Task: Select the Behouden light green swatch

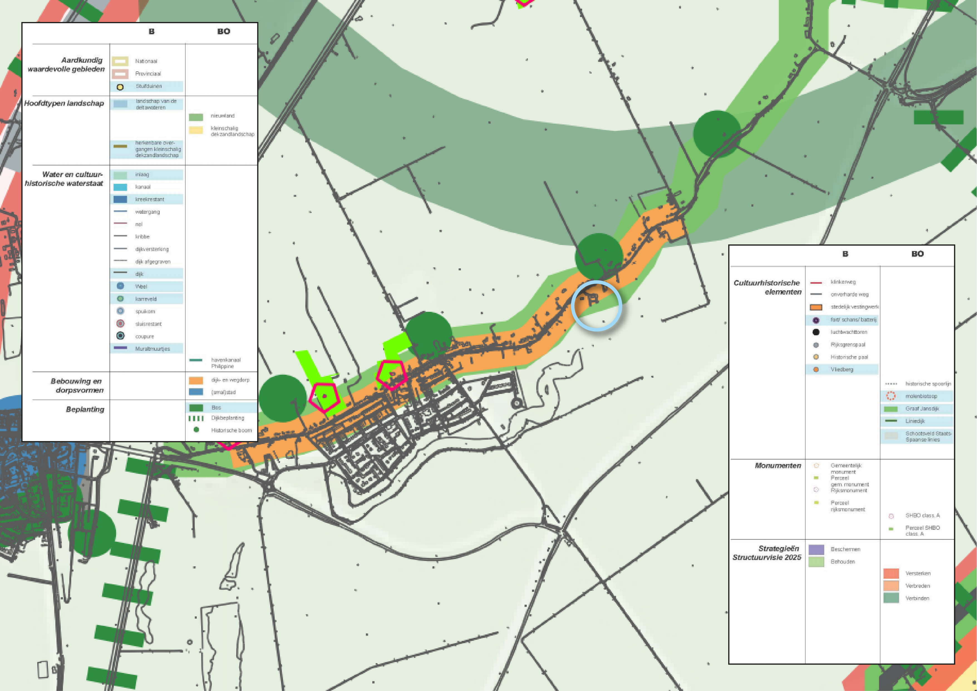Action: pos(816,562)
